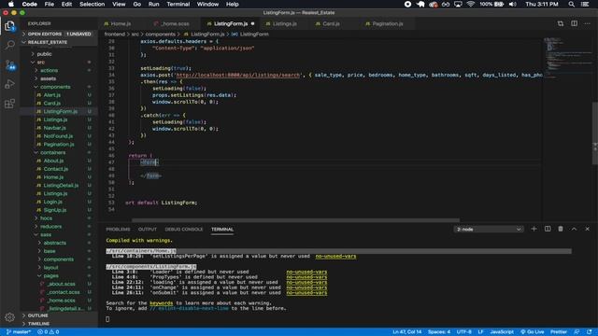The image size is (598, 336).
Task: Open Run and Debug view
Action: 9,84
